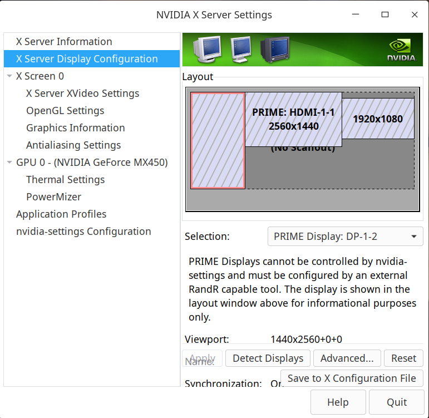
Task: Open X Server XVideo Settings
Action: click(82, 94)
